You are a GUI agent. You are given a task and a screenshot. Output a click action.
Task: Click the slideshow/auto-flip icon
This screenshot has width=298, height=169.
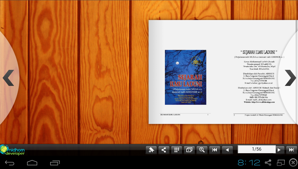click(189, 150)
